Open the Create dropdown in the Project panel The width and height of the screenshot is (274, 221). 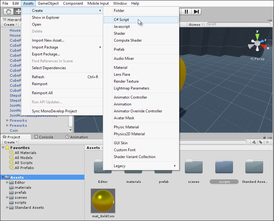(10, 142)
